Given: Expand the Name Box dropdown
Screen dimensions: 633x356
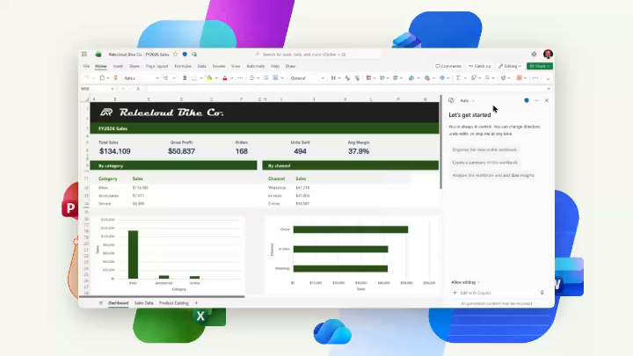Looking at the screenshot, I should 113,89.
